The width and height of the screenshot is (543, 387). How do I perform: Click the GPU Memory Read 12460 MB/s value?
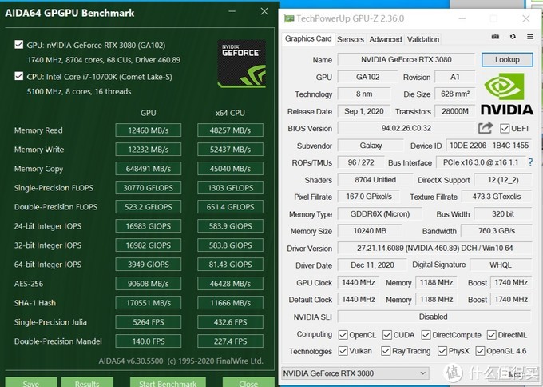[149, 130]
